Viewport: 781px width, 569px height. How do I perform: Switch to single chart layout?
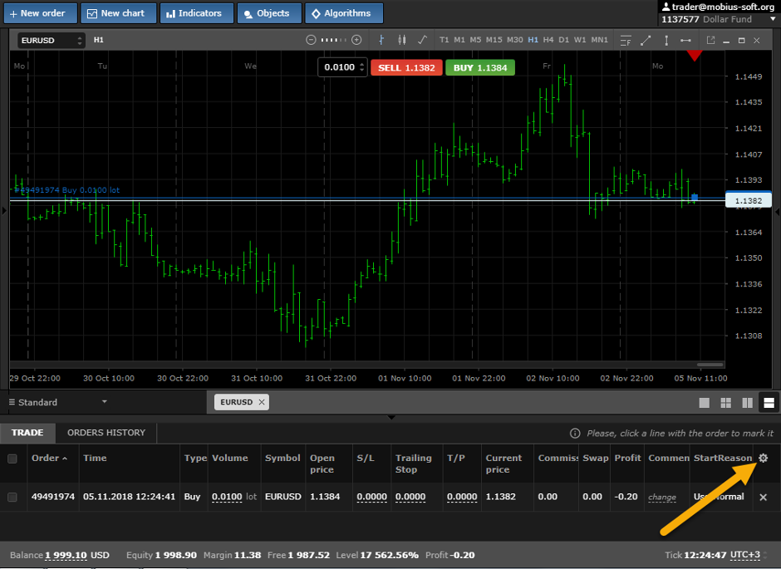click(x=705, y=403)
